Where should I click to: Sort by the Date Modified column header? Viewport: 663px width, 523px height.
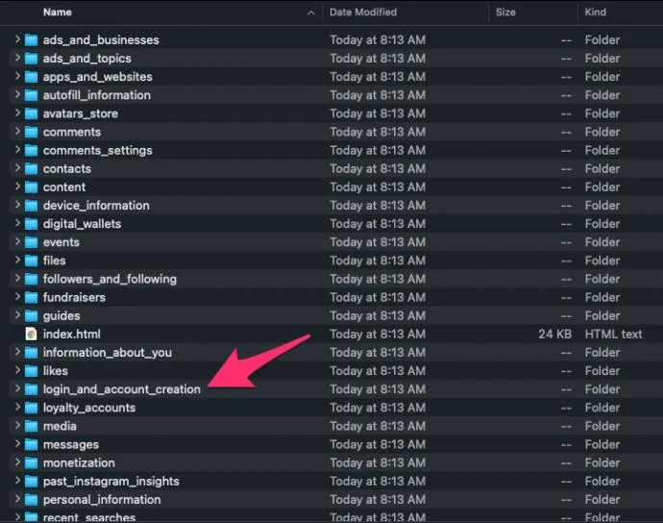pyautogui.click(x=363, y=12)
